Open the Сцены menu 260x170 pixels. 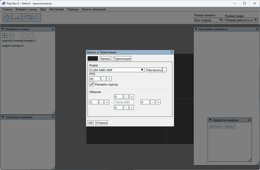(8, 9)
